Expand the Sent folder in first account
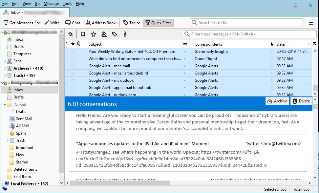Viewport: 319px width, 193px height. [5, 61]
